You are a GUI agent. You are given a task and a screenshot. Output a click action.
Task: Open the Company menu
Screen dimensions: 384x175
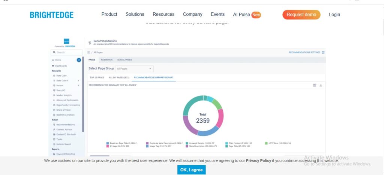(192, 15)
